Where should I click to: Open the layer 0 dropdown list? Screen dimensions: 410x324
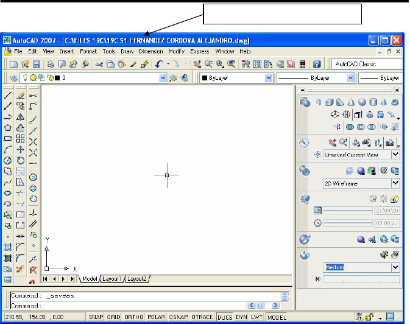pyautogui.click(x=163, y=78)
